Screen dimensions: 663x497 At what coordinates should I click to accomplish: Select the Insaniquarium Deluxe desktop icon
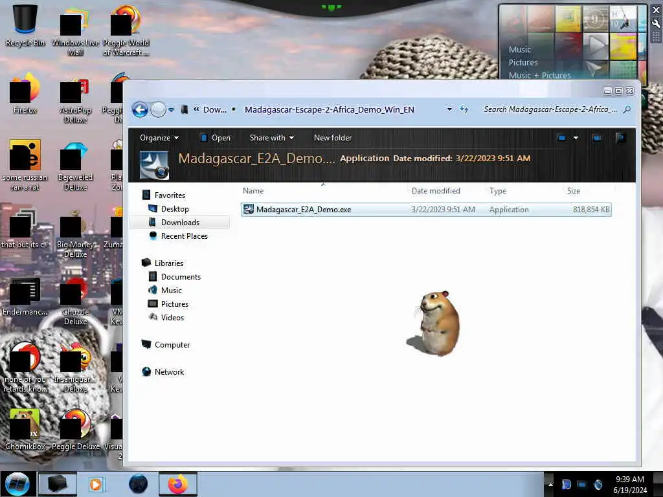coord(75,368)
